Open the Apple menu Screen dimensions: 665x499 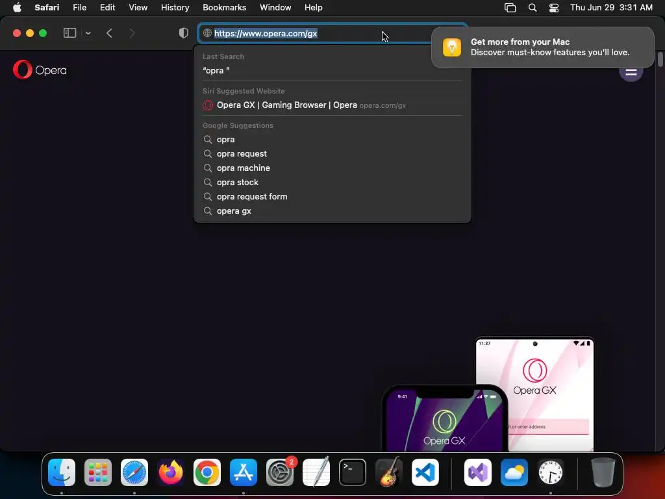pyautogui.click(x=17, y=8)
